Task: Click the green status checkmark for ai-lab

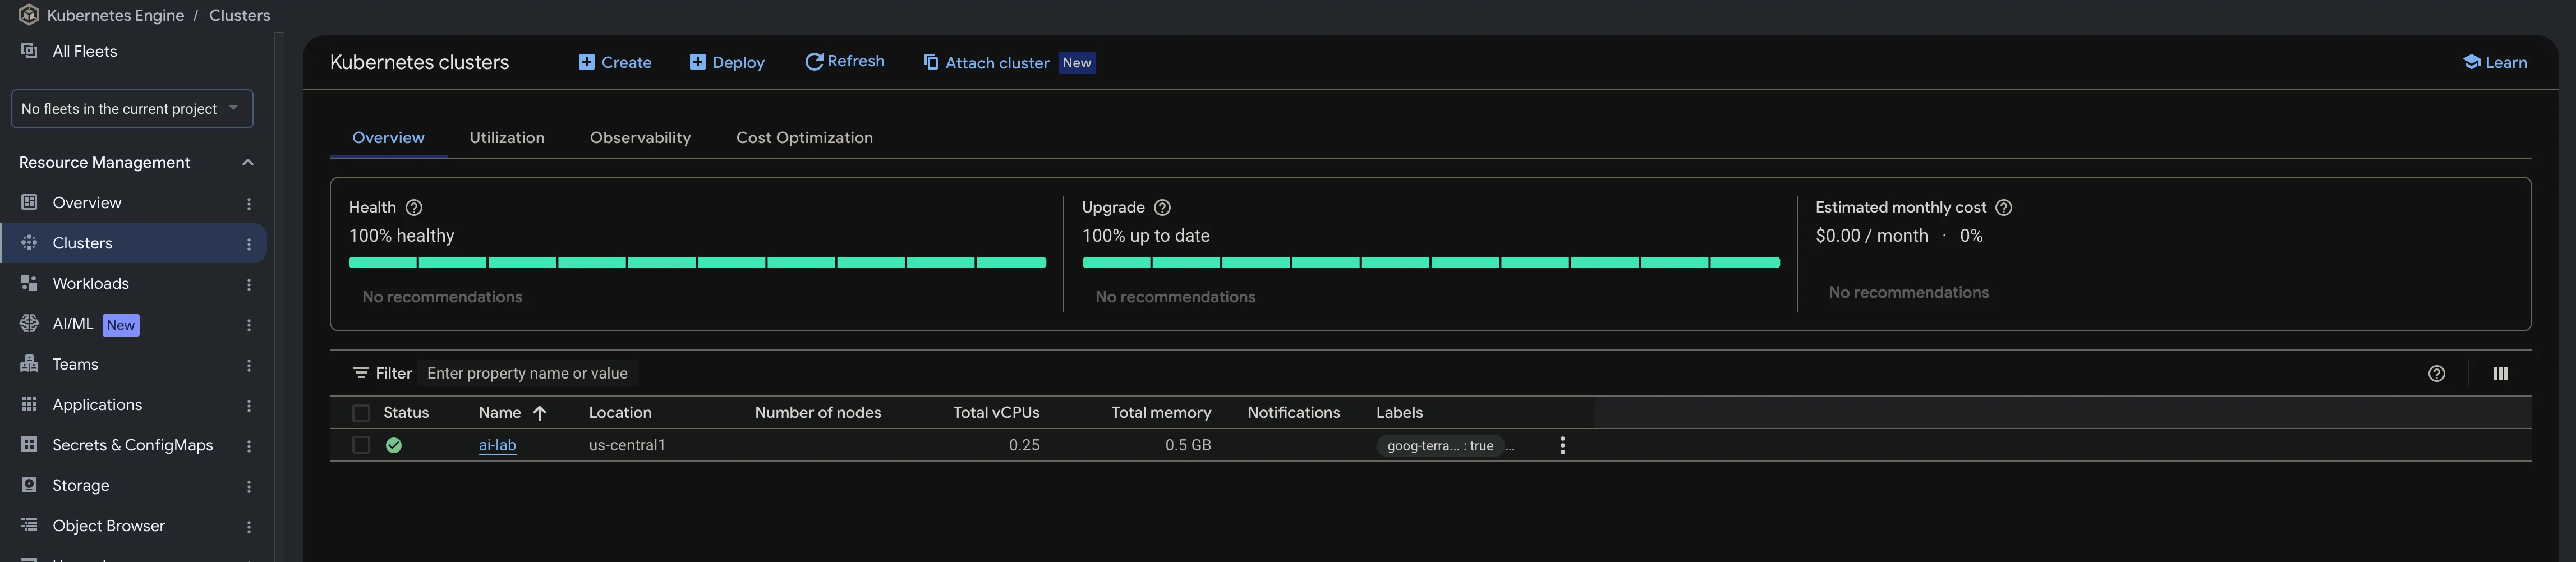Action: [394, 445]
